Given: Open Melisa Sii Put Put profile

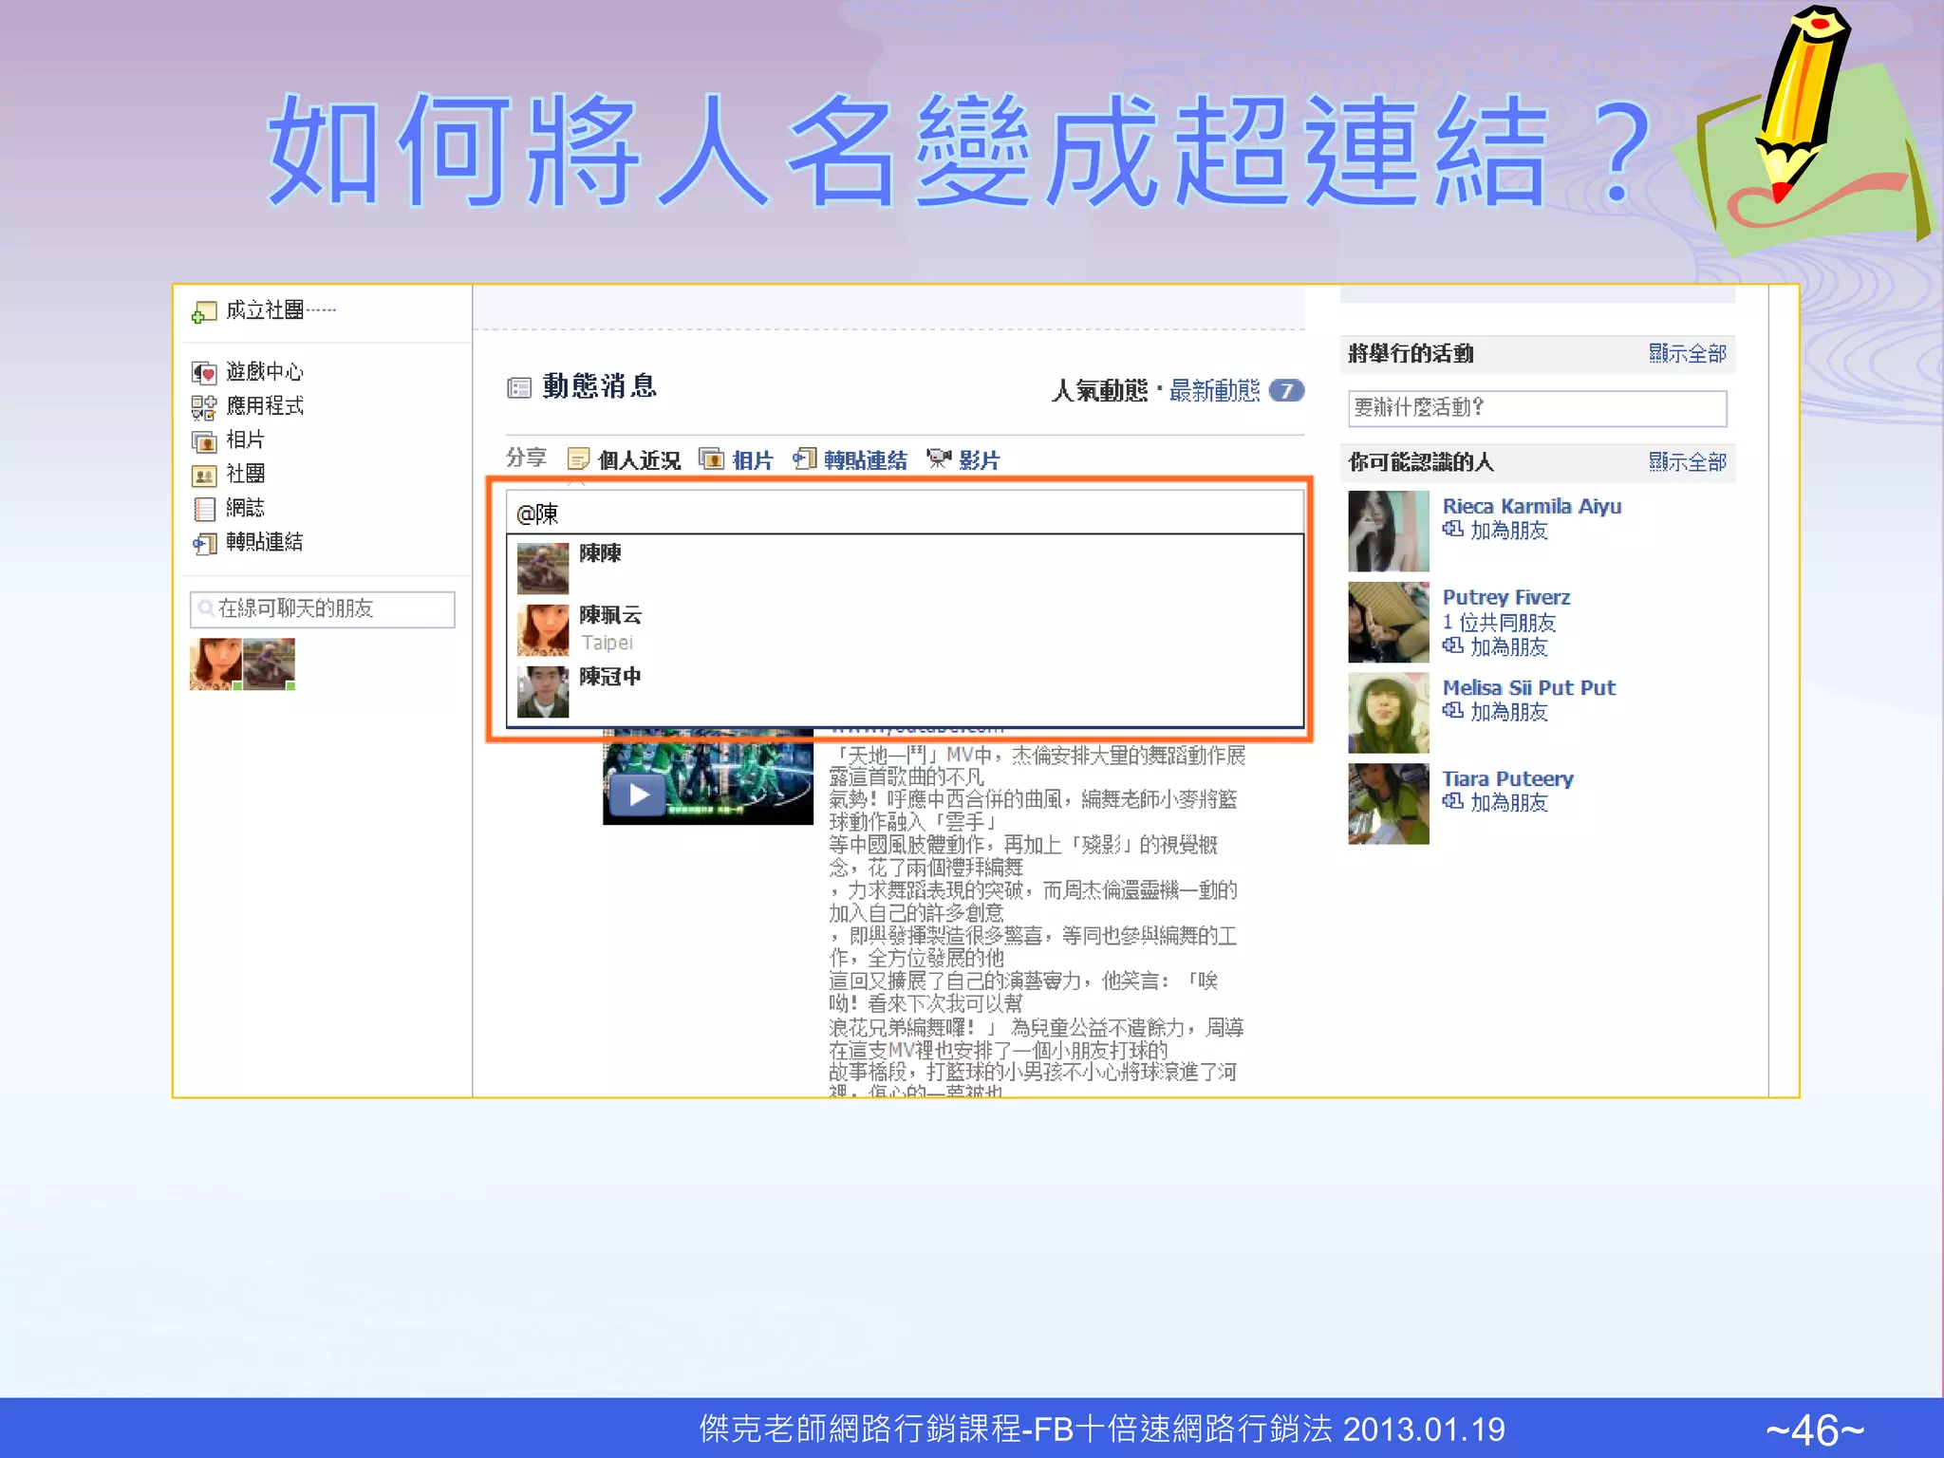Looking at the screenshot, I should tap(1528, 687).
